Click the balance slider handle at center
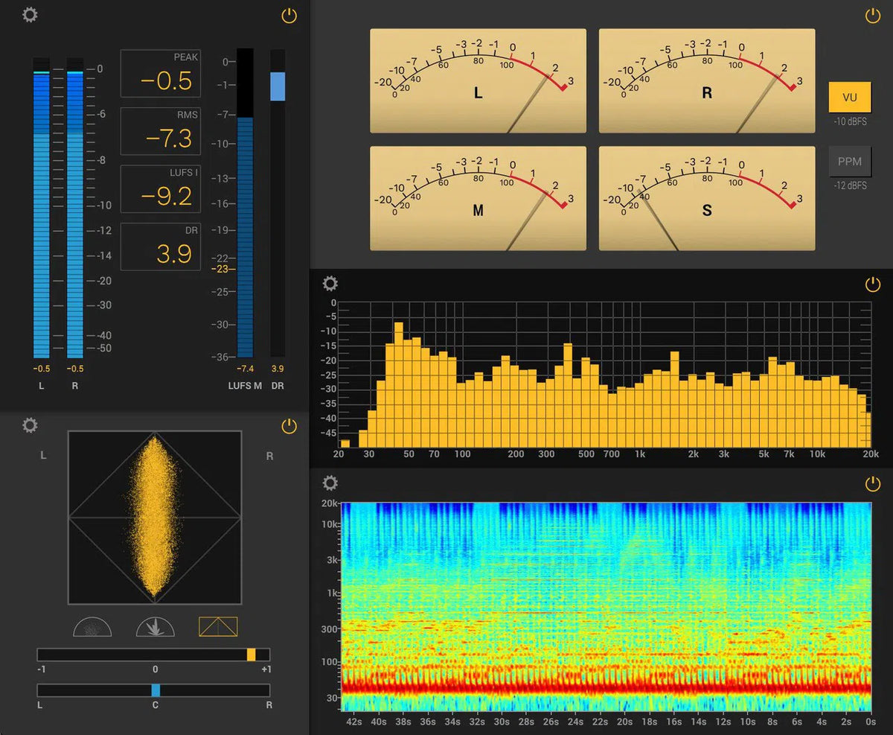This screenshot has height=735, width=893. click(x=155, y=691)
